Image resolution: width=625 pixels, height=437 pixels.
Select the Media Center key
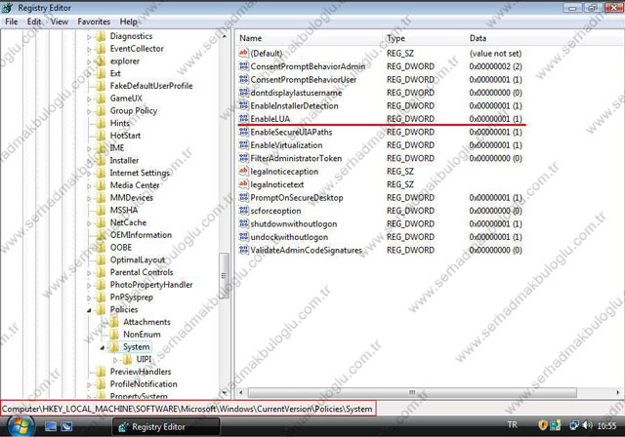(x=135, y=185)
